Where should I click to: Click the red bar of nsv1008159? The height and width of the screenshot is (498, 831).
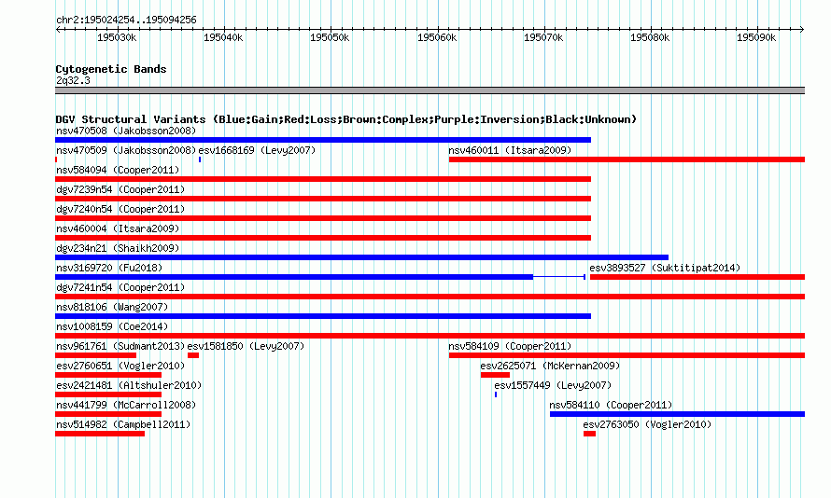[x=430, y=336]
